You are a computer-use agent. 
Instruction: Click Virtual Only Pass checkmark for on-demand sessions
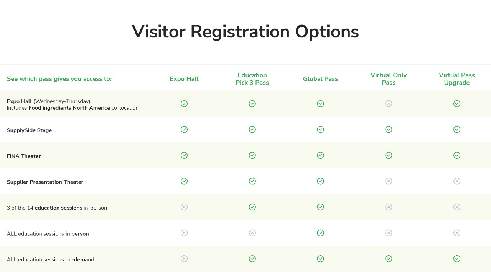point(389,259)
